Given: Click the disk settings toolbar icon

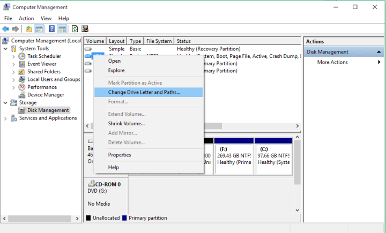Looking at the screenshot, I should pos(85,29).
